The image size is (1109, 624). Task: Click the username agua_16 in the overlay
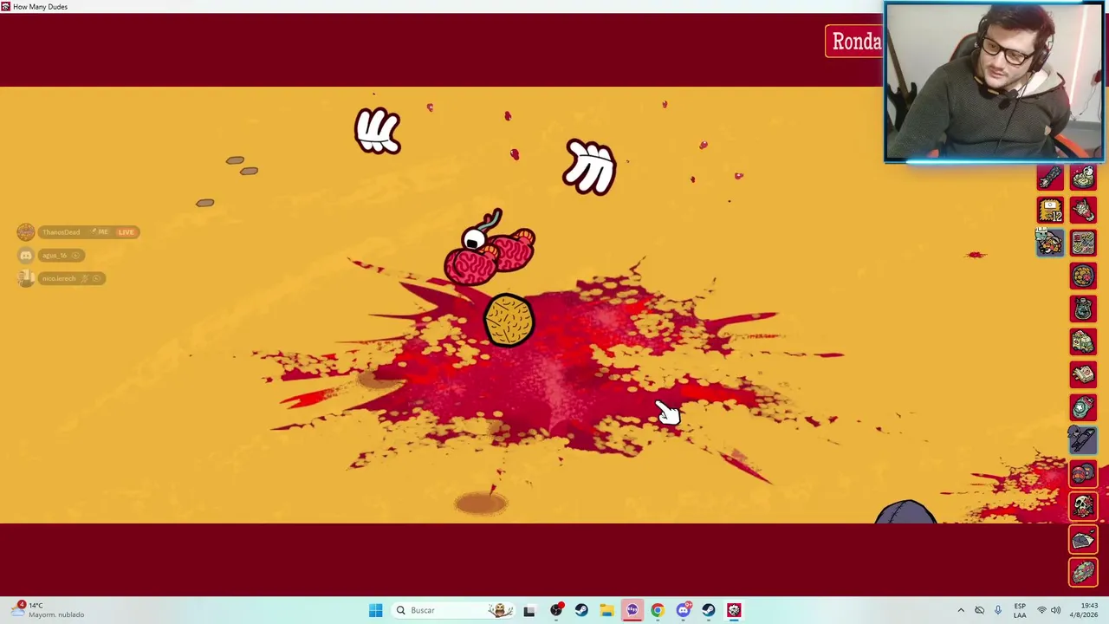[x=55, y=256]
